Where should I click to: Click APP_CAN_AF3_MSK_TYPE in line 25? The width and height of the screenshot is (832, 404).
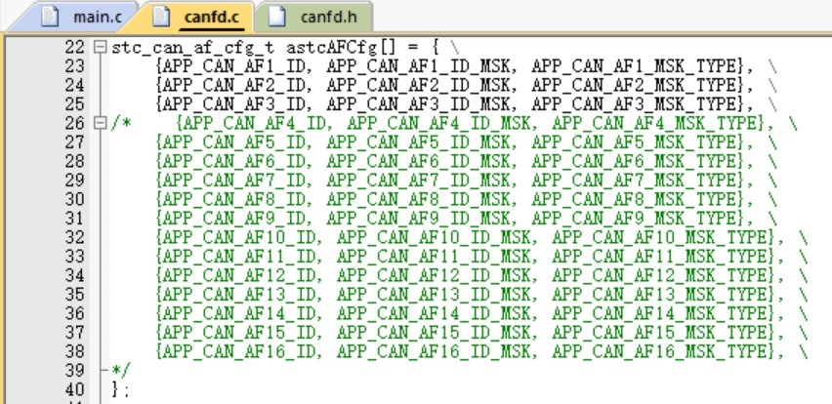pyautogui.click(x=635, y=104)
